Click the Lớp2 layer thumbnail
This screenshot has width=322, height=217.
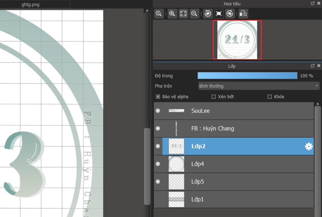coord(176,146)
